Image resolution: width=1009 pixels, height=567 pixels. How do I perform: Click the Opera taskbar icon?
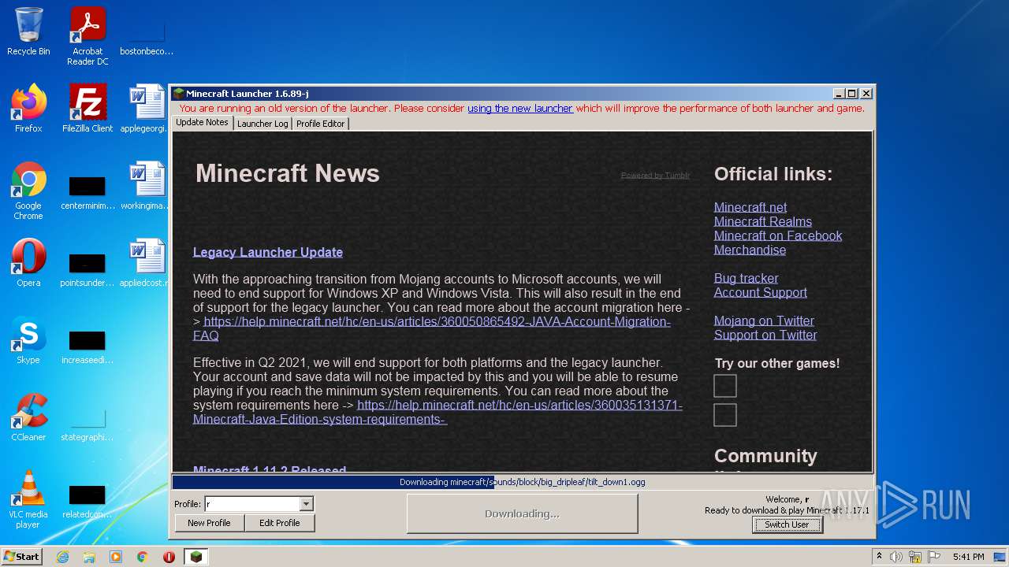[169, 557]
